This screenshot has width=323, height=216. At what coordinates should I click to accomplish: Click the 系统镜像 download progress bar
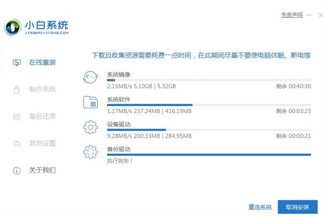click(x=209, y=80)
